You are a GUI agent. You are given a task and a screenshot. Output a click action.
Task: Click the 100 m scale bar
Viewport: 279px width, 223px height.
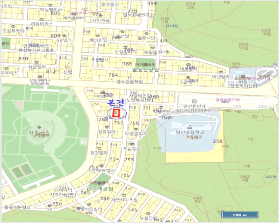click(240, 215)
